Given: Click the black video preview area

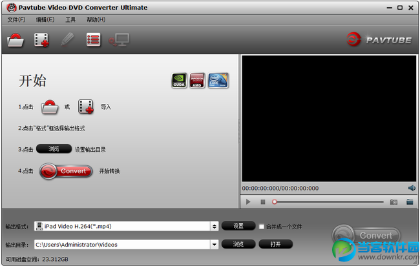Looking at the screenshot, I should [329, 119].
